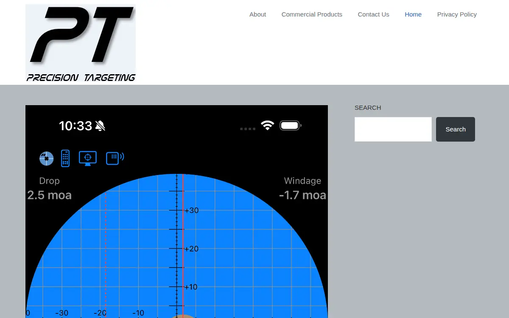
Task: Open the Privacy Policy page
Action: tap(457, 14)
